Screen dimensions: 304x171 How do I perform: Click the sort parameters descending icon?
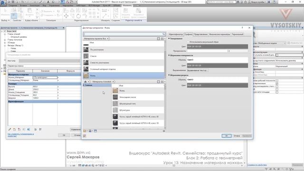tap(40, 129)
